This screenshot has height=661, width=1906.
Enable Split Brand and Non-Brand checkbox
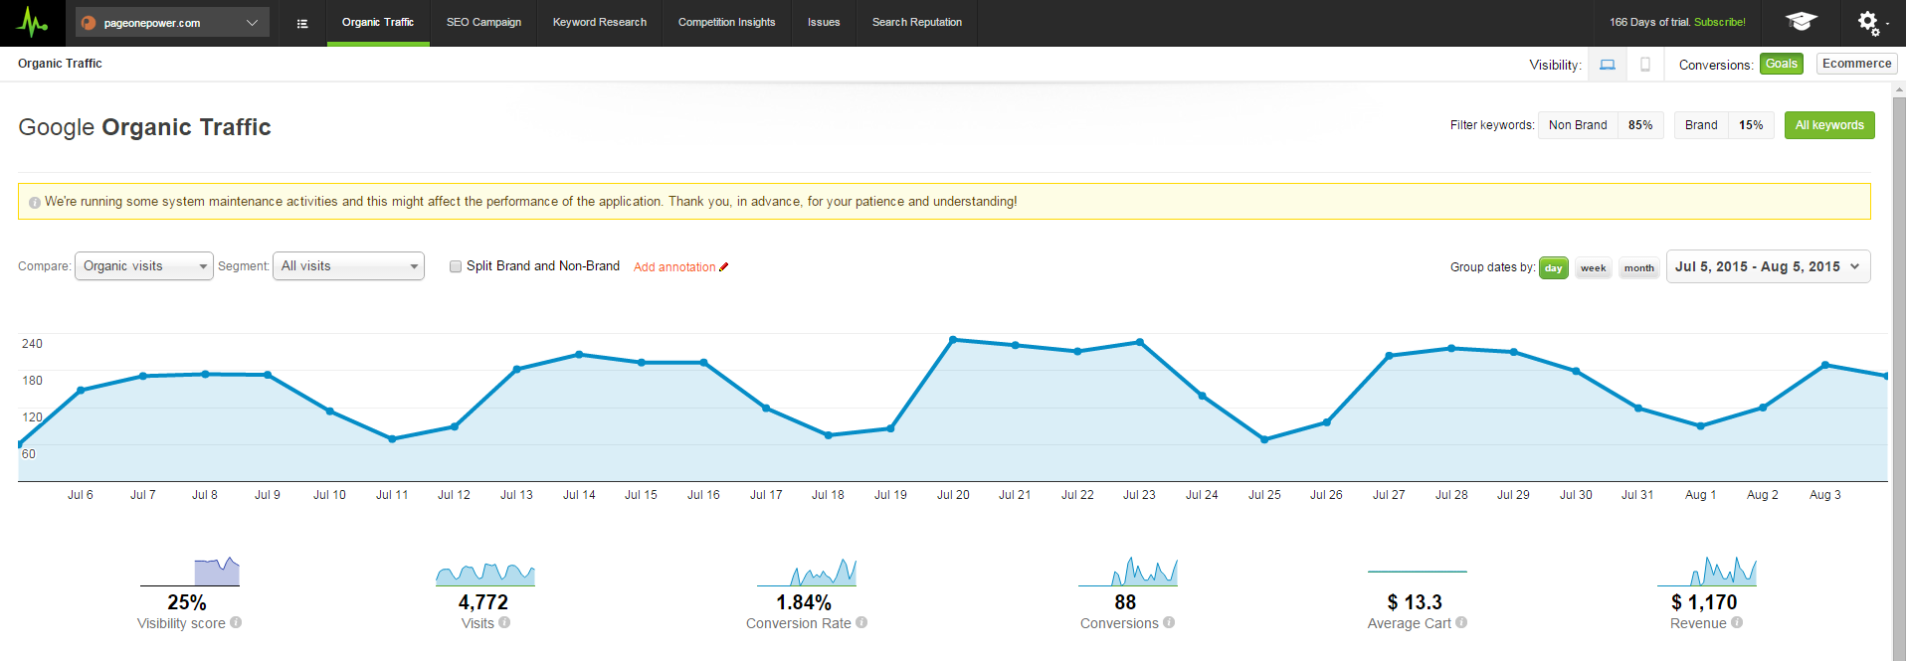coord(456,266)
